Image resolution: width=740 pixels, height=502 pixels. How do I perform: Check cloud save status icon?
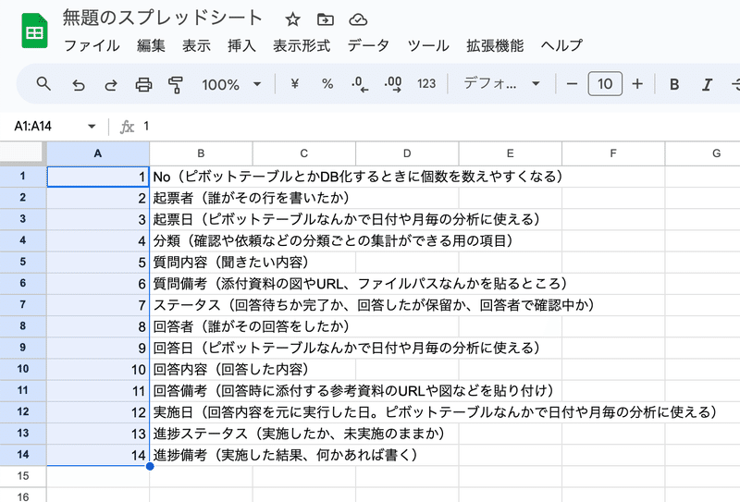click(x=358, y=19)
